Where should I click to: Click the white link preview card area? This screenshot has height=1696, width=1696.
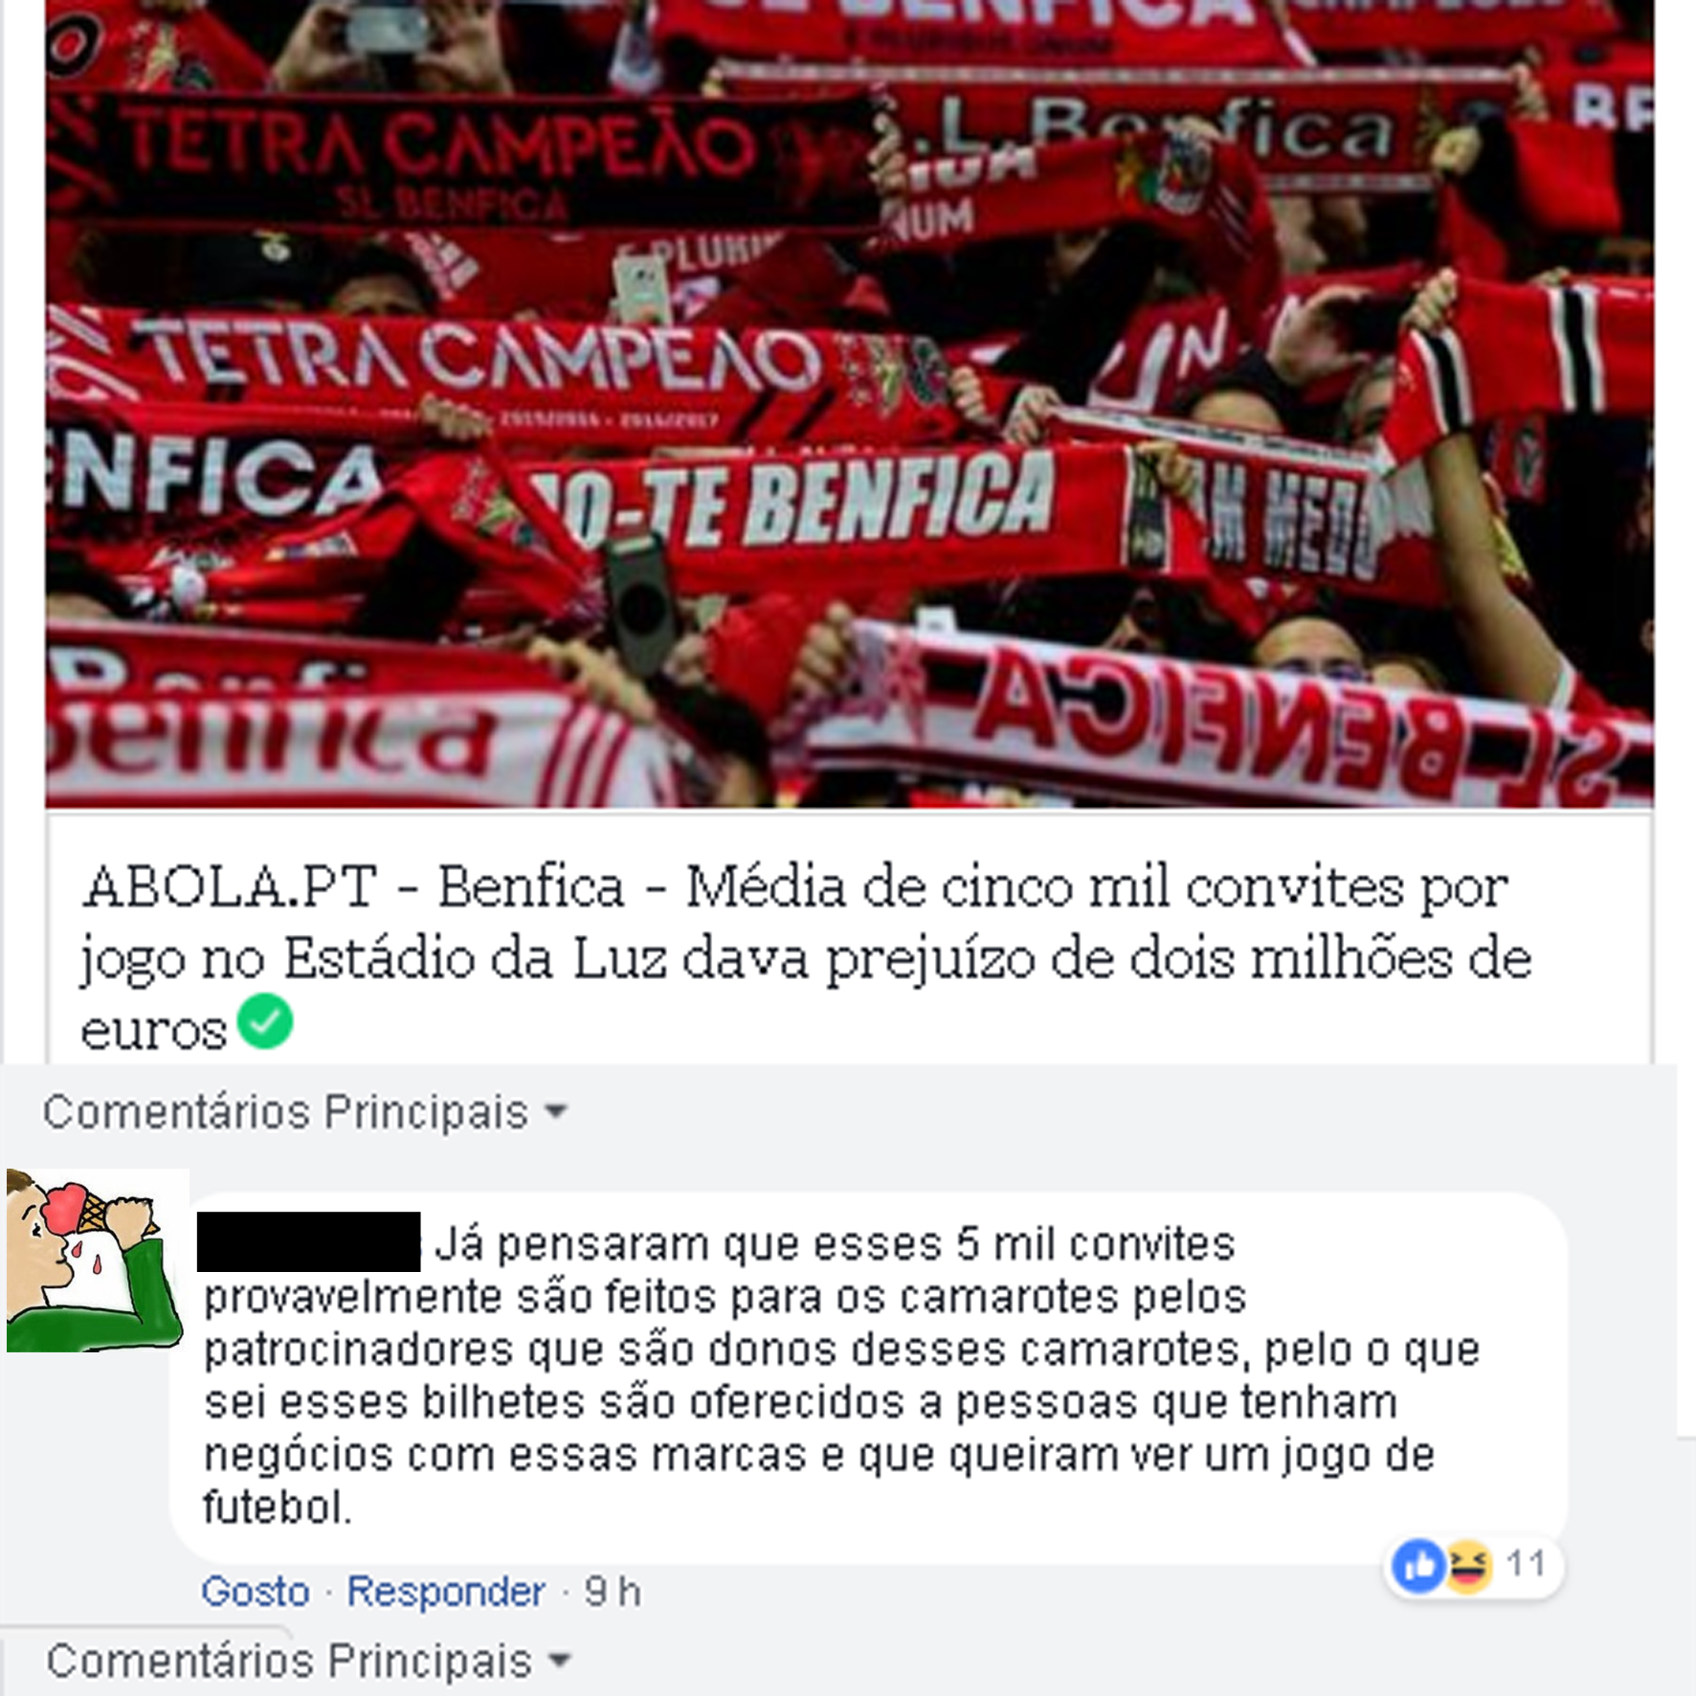849,937
